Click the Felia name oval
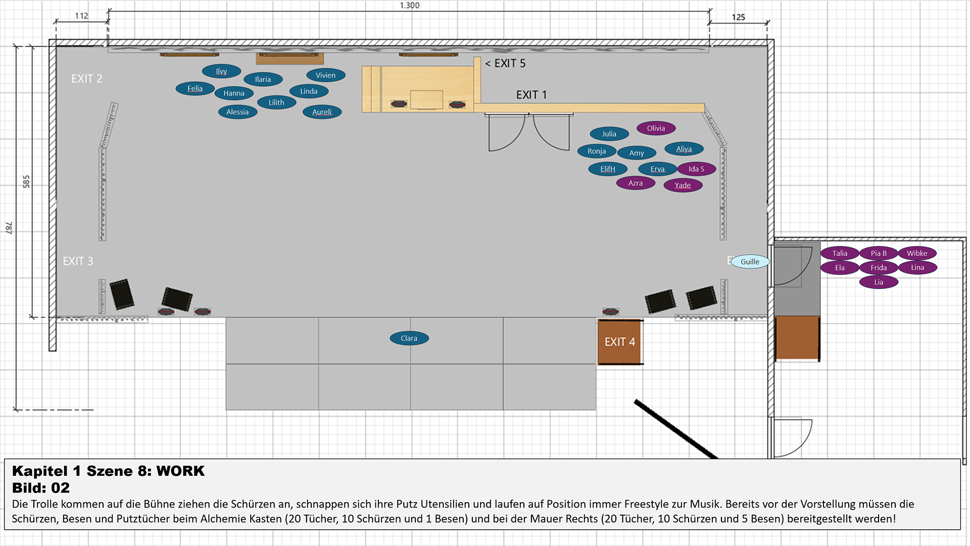Image resolution: width=970 pixels, height=546 pixels. [195, 88]
